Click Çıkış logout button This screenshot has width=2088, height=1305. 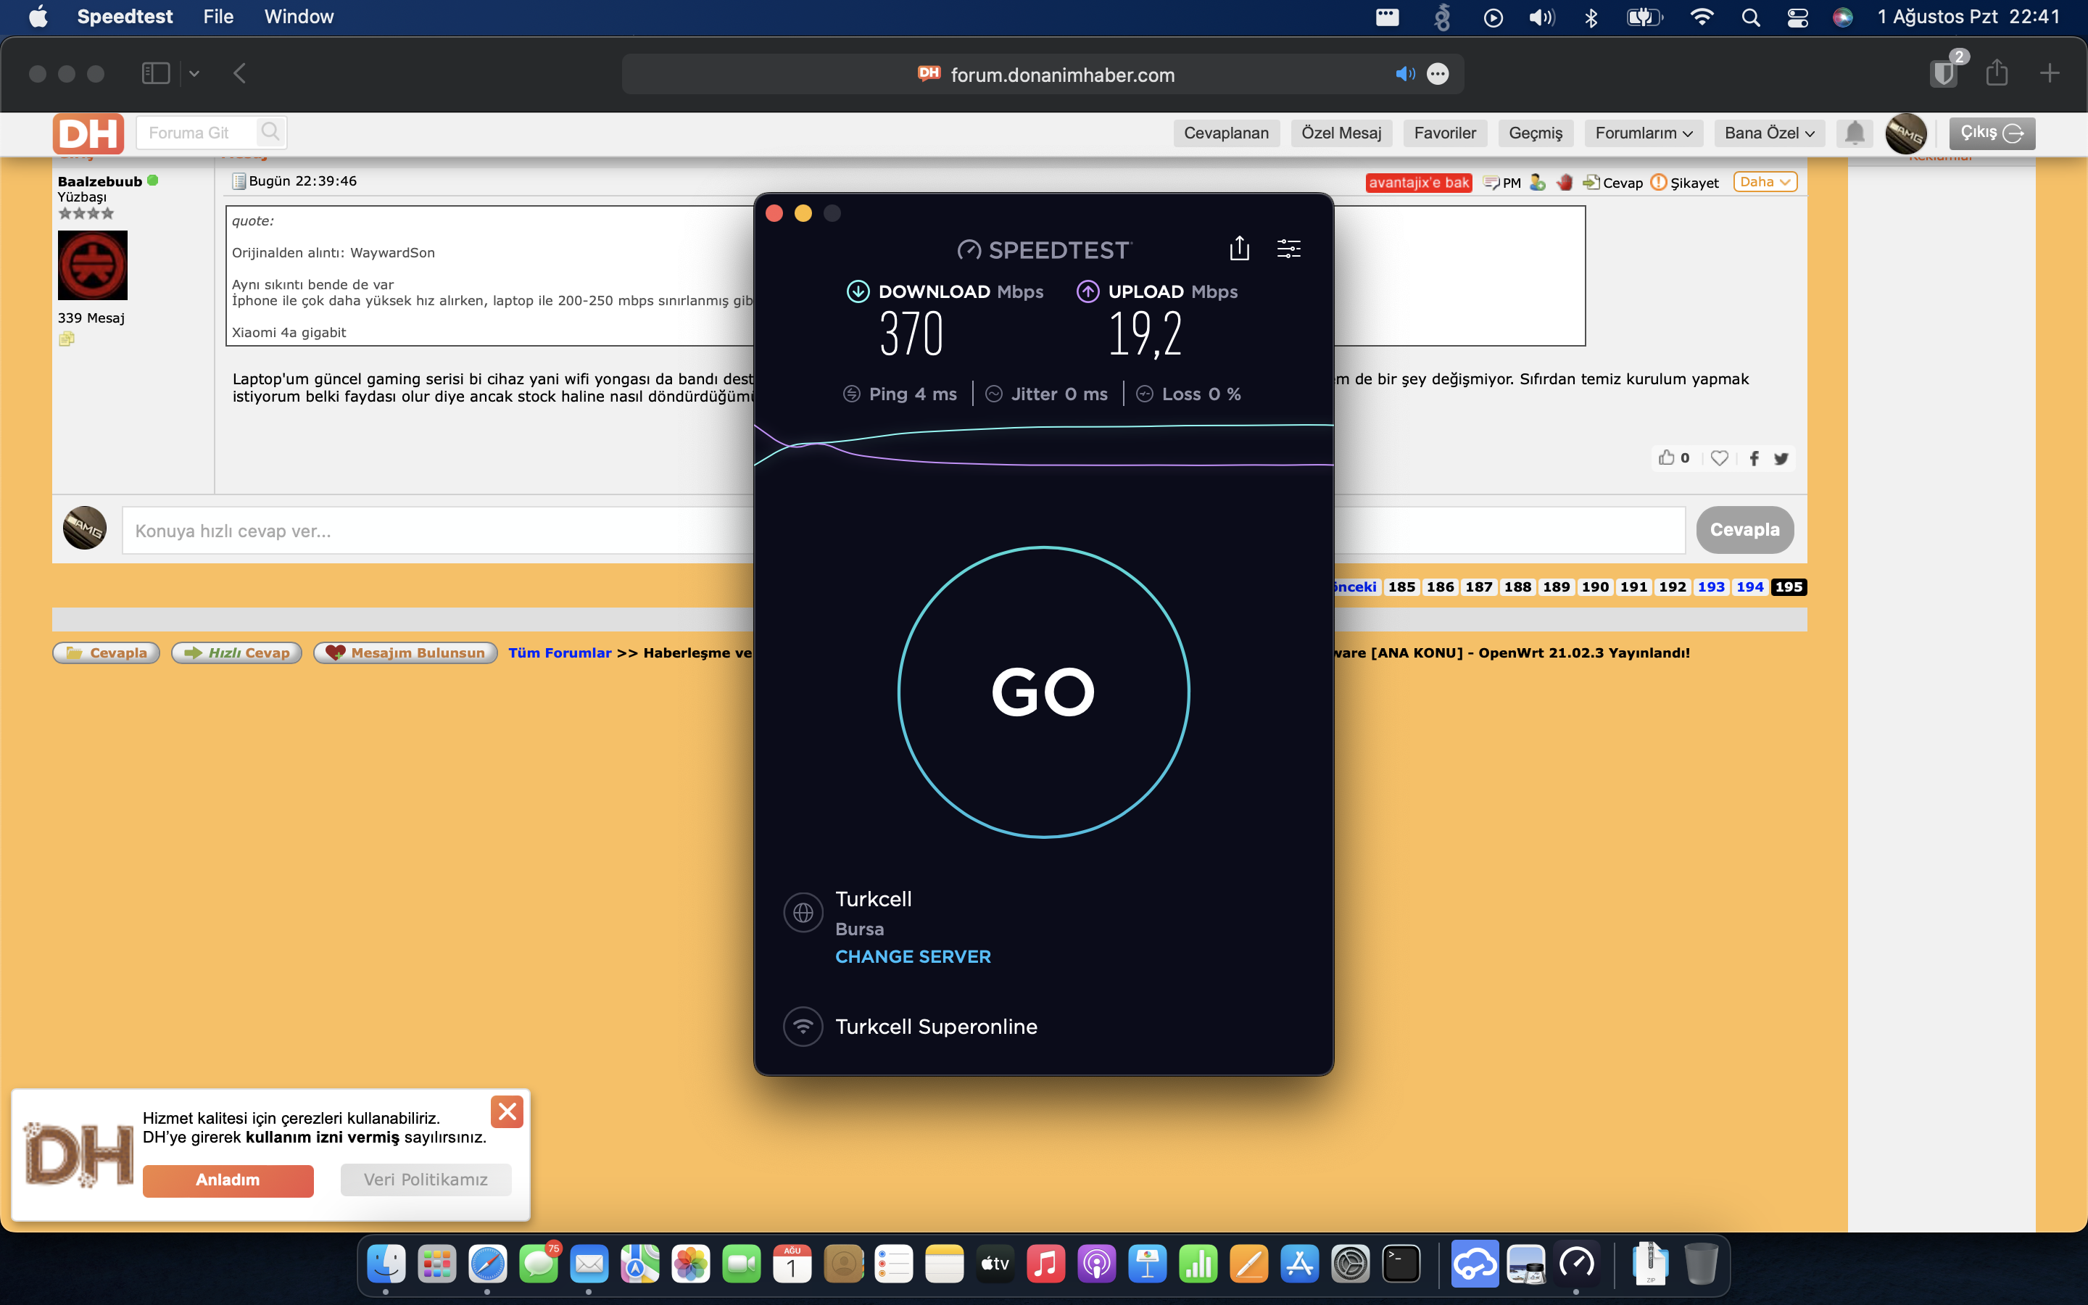[1992, 133]
